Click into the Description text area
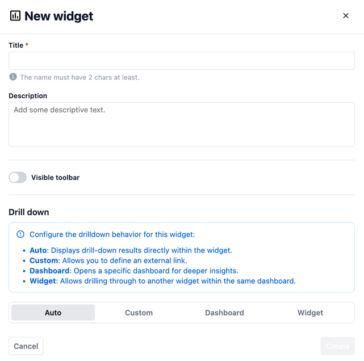Screen dimensions: 364x361 point(182,124)
